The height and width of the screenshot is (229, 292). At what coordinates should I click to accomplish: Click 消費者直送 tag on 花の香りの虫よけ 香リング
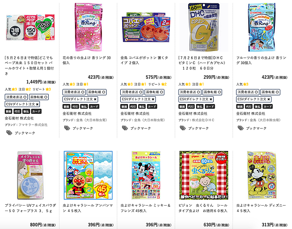(x=74, y=92)
